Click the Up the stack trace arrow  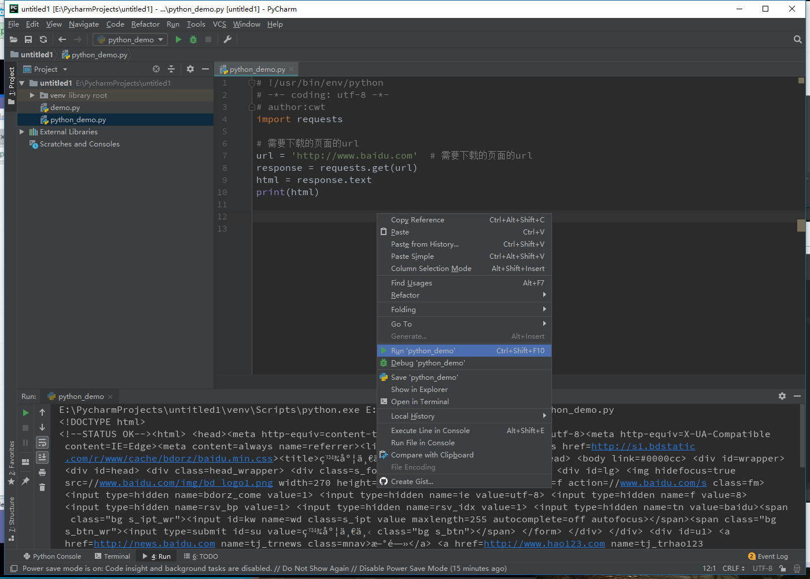click(x=42, y=413)
